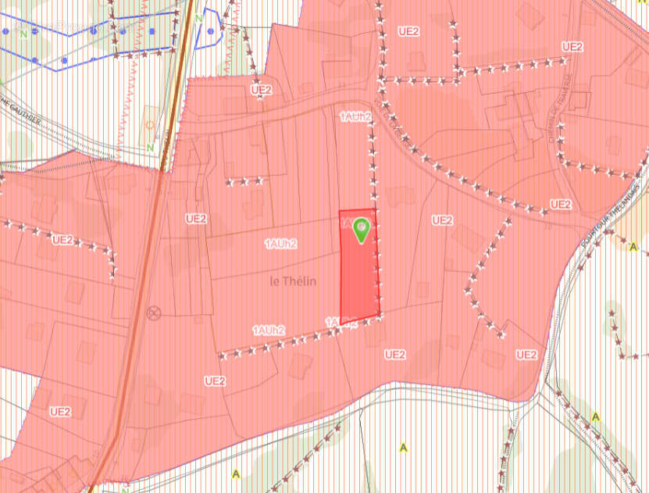Click green N inside blue-dotted boundary zone

pyautogui.click(x=23, y=34)
